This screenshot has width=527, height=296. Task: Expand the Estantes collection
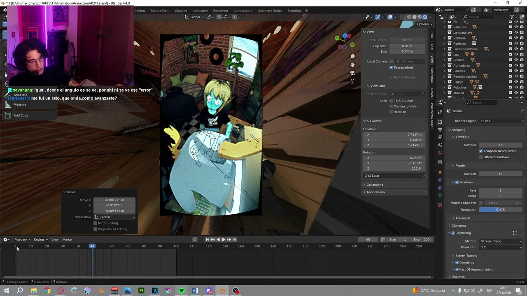pos(444,27)
